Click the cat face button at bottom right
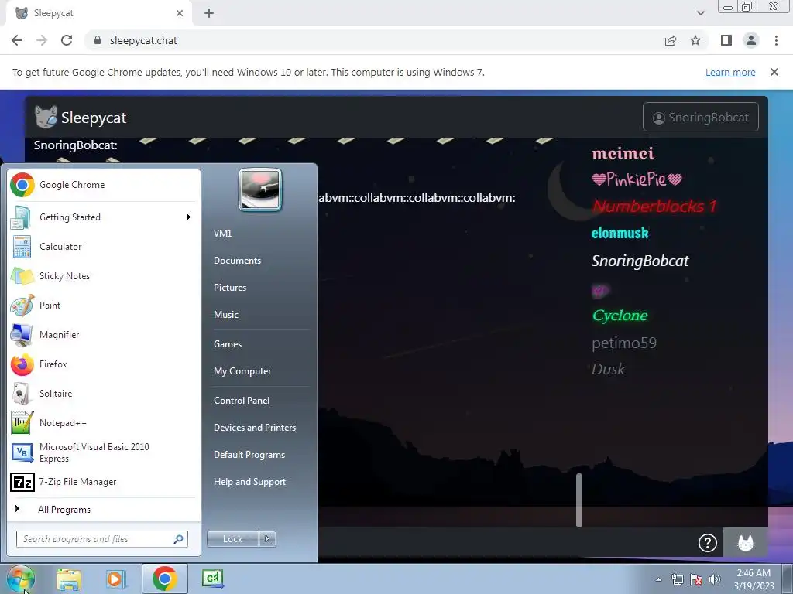 746,543
